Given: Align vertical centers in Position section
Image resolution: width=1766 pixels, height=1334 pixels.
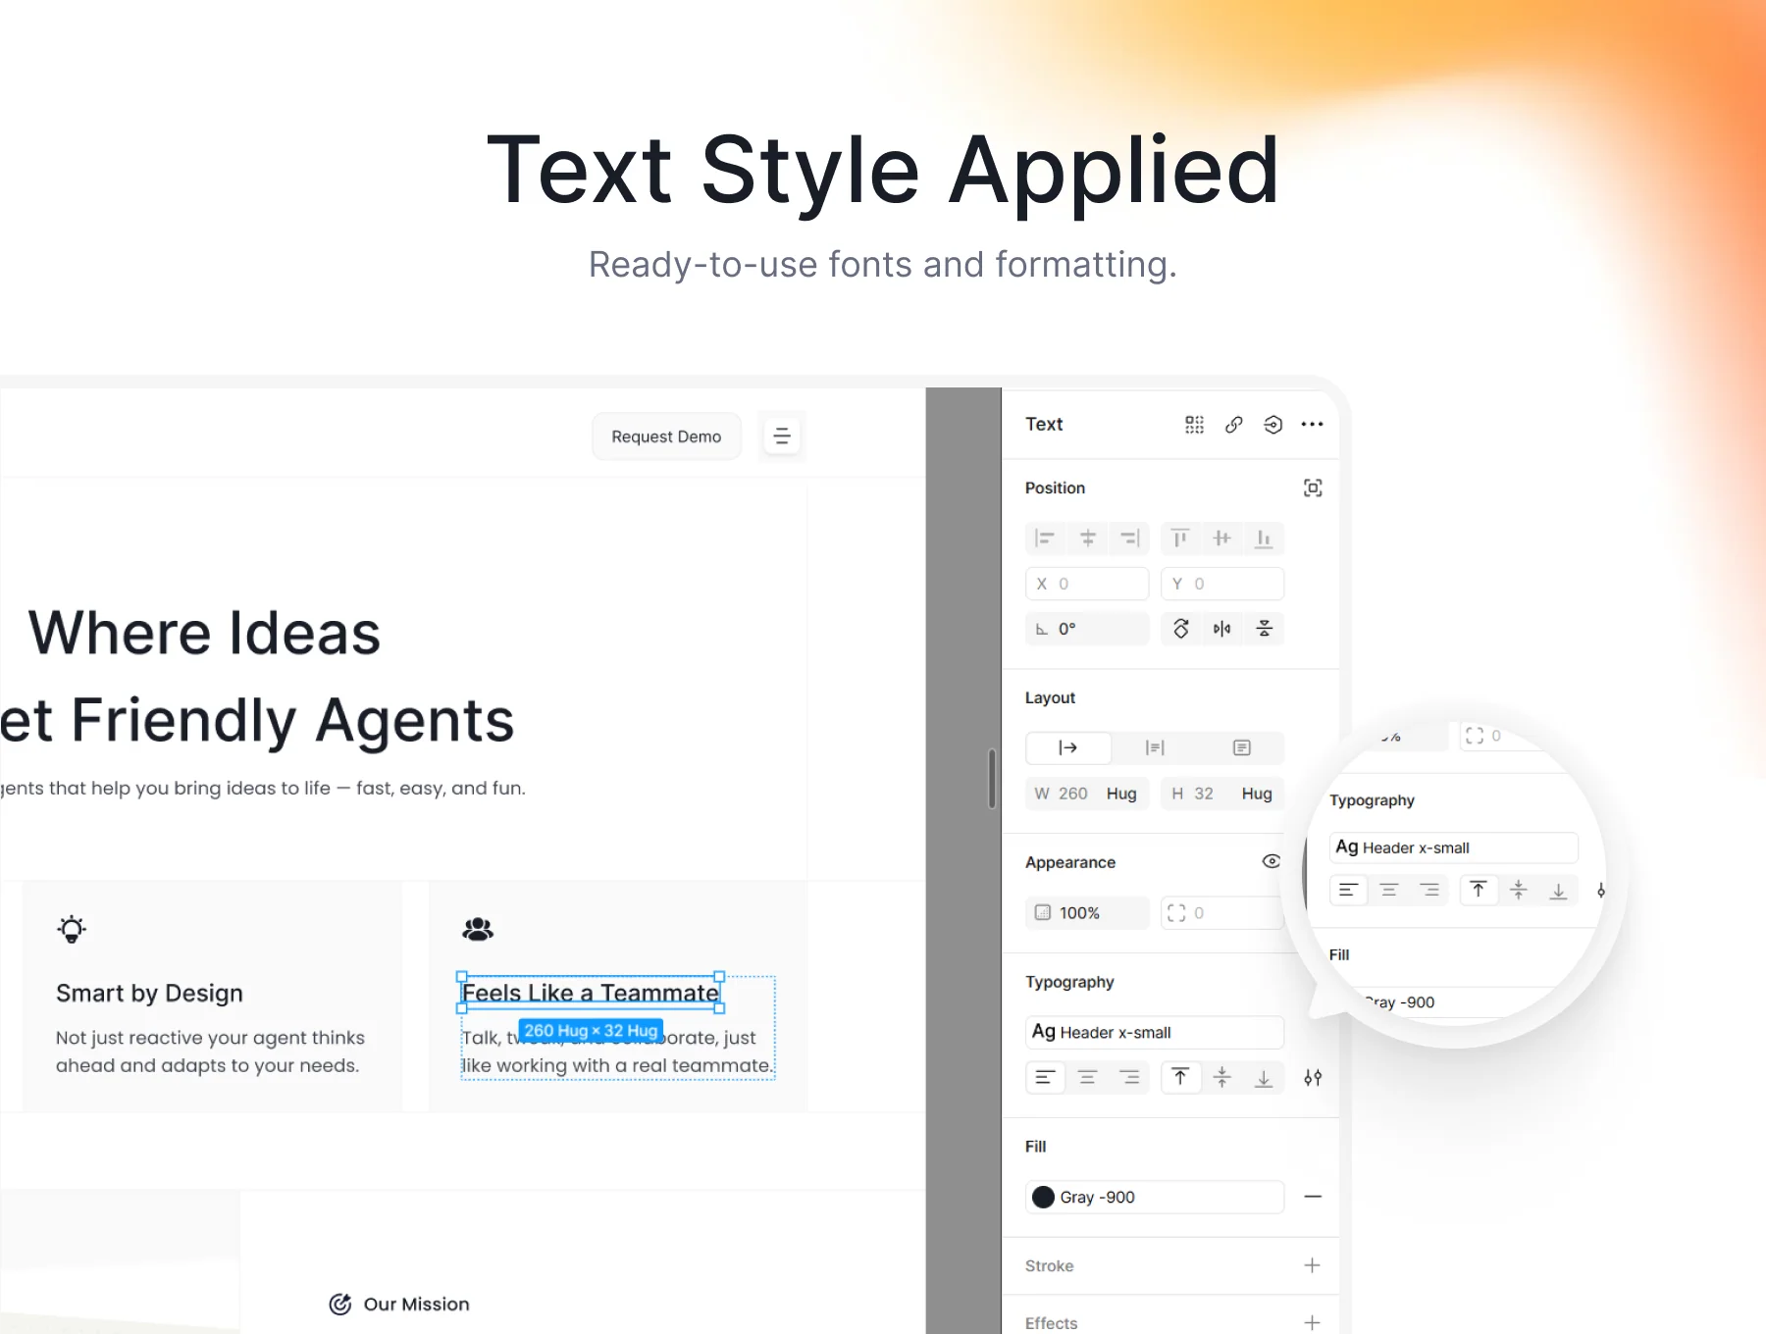Looking at the screenshot, I should pos(1221,539).
